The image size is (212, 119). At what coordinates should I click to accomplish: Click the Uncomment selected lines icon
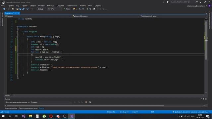point(90,9)
